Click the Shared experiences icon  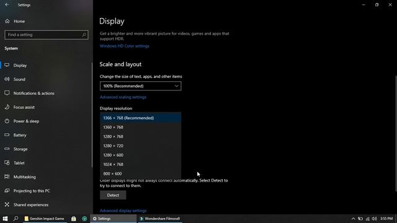coord(7,204)
